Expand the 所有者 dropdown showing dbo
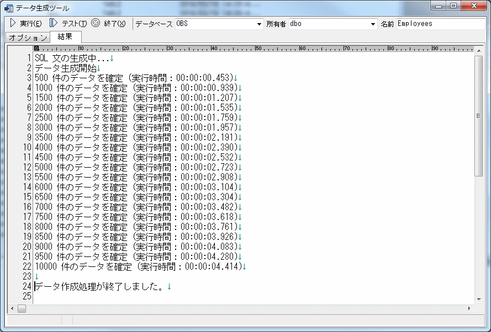This screenshot has height=332, width=491. tap(373, 24)
